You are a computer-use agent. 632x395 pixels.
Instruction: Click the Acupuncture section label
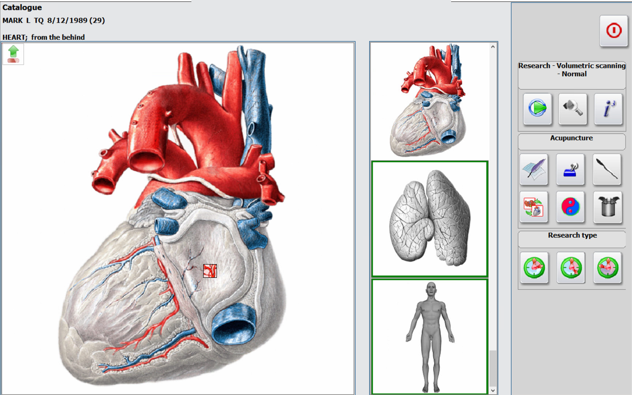coord(572,138)
